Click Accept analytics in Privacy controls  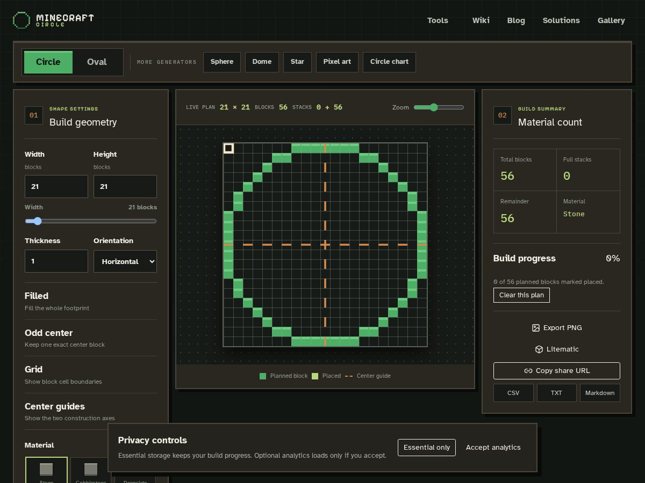[x=493, y=448]
